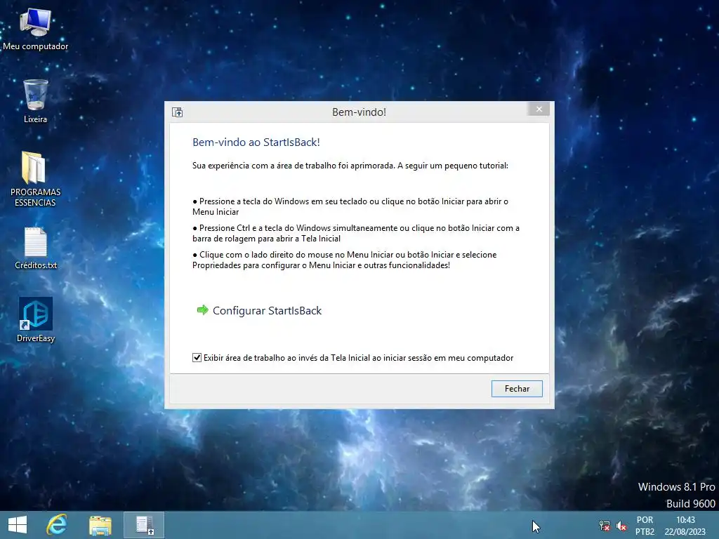Click the Pressione Ctrl e a tecla text
Screen dimensions: 719x539
coord(356,233)
